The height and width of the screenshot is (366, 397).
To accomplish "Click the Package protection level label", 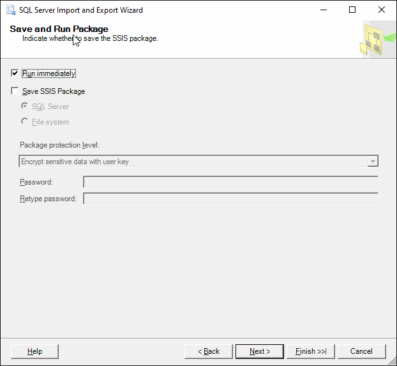I will (60, 145).
